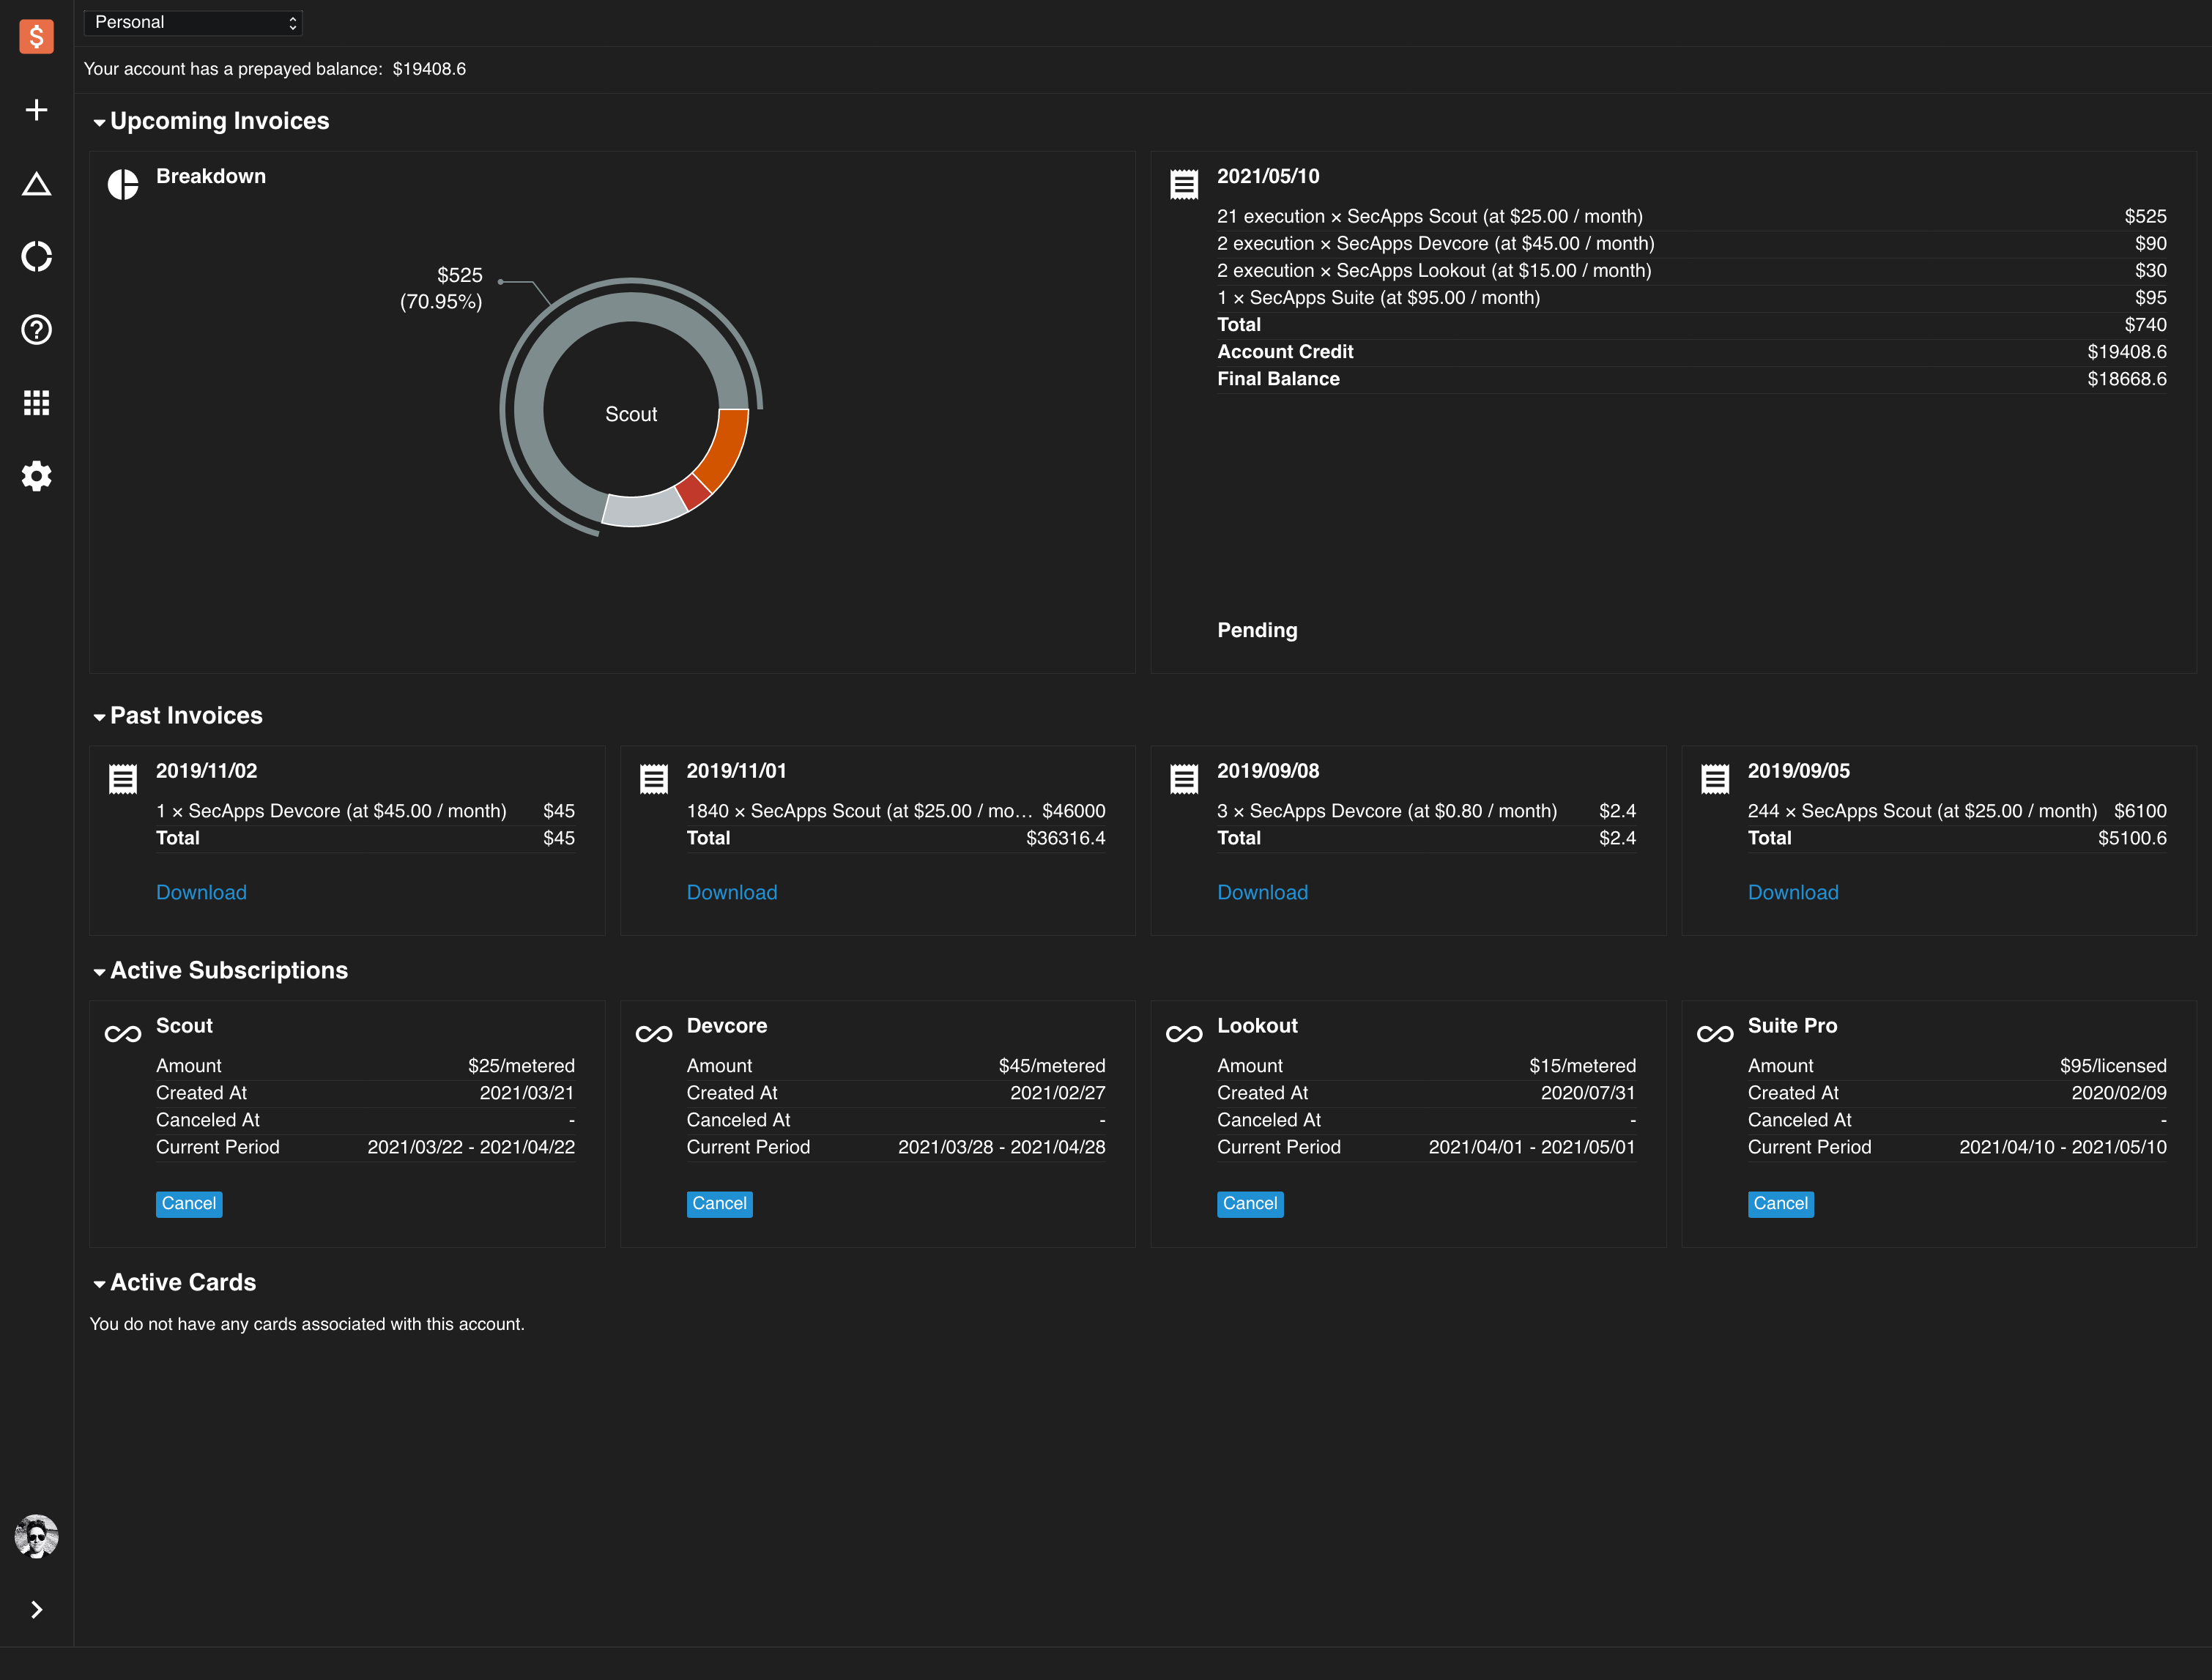This screenshot has height=1680, width=2212.
Task: Collapse the Upcoming Invoices section
Action: click(99, 121)
